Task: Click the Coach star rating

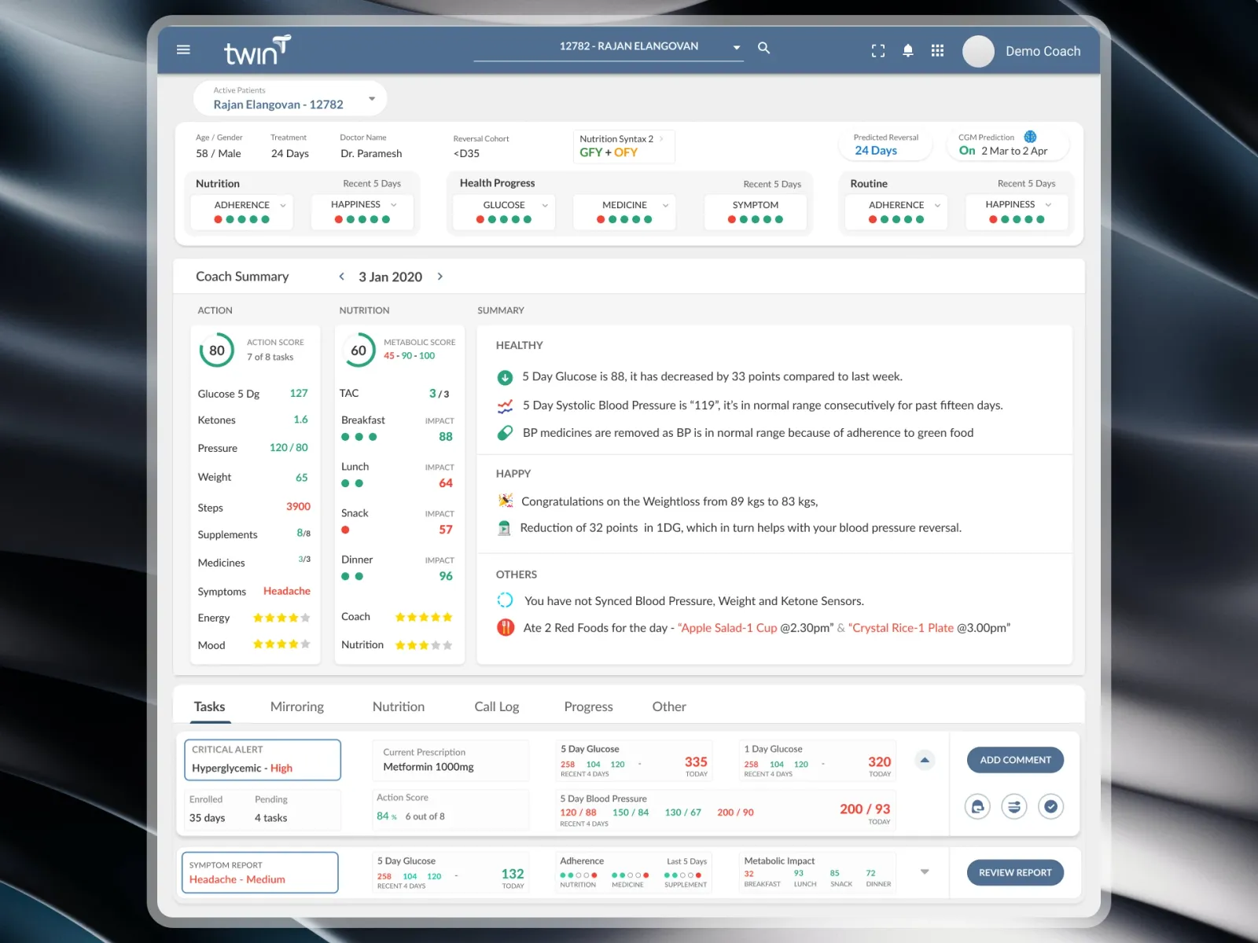Action: pos(424,617)
